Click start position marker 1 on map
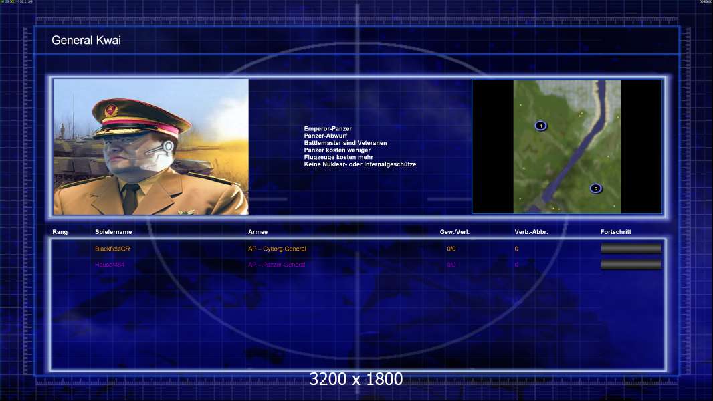The width and height of the screenshot is (713, 401). 540,126
